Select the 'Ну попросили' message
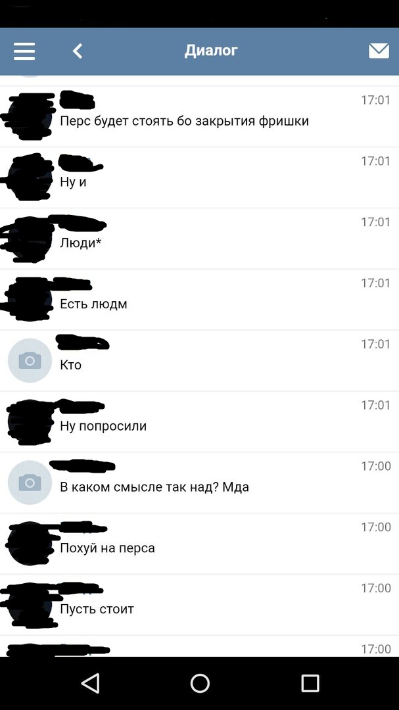This screenshot has height=710, width=399. [199, 421]
